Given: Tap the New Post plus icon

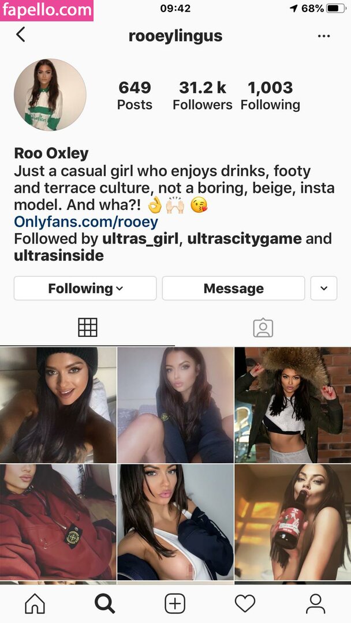Looking at the screenshot, I should (x=175, y=603).
